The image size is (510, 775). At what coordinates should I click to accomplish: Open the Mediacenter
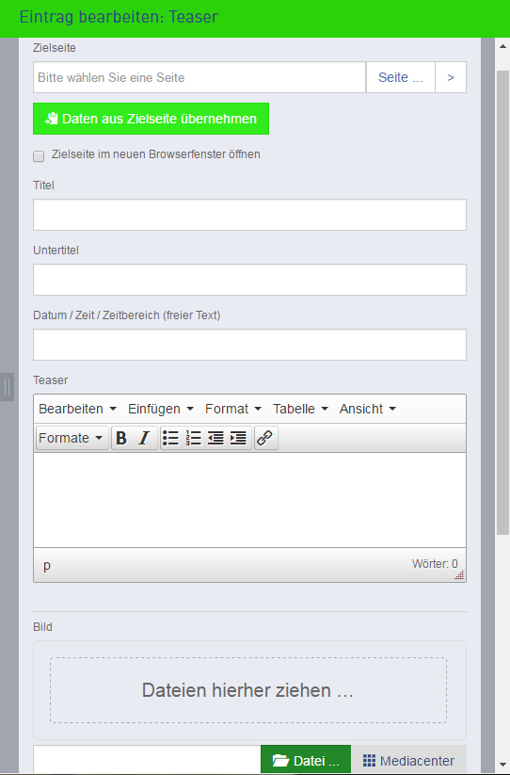click(408, 760)
